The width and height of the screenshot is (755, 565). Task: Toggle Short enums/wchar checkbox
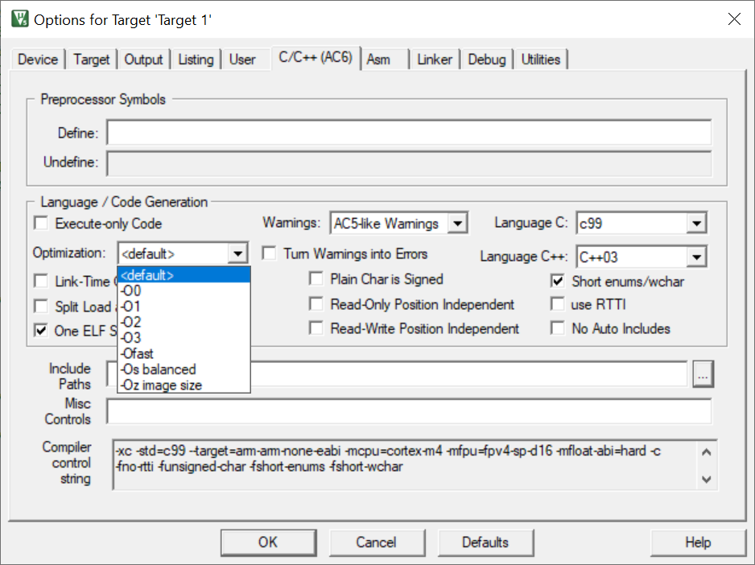[558, 282]
